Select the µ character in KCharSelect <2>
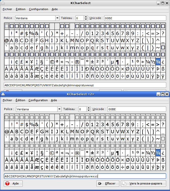 coord(112,153)
